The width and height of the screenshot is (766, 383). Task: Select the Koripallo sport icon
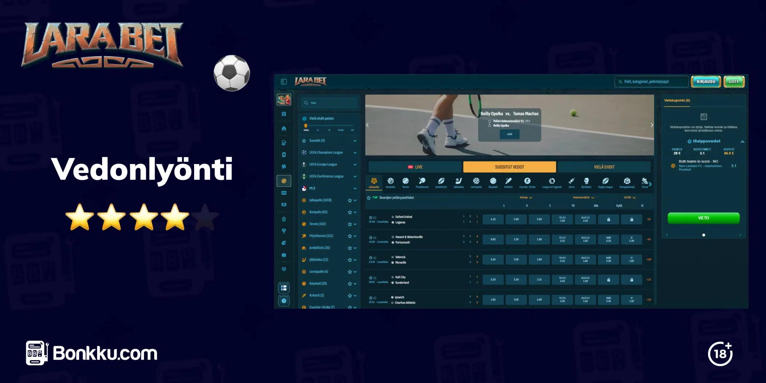click(x=390, y=183)
